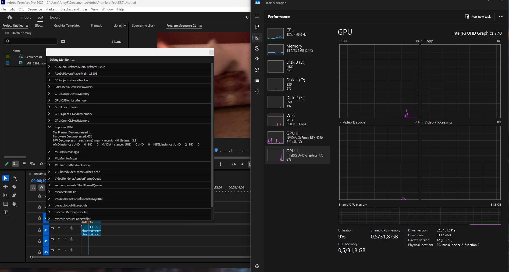
Task: Open Users page in Task Manager sidebar
Action: click(257, 70)
